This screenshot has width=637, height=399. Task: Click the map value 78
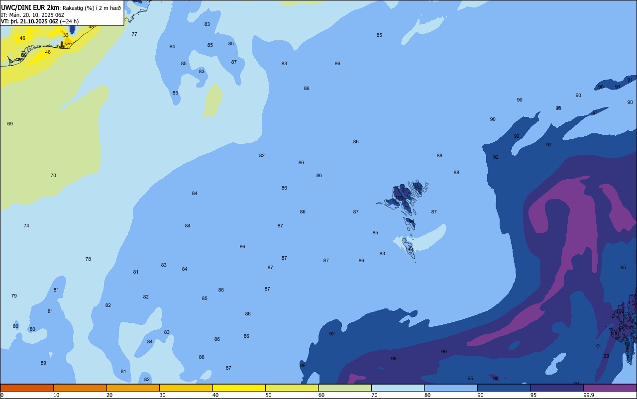(x=88, y=259)
